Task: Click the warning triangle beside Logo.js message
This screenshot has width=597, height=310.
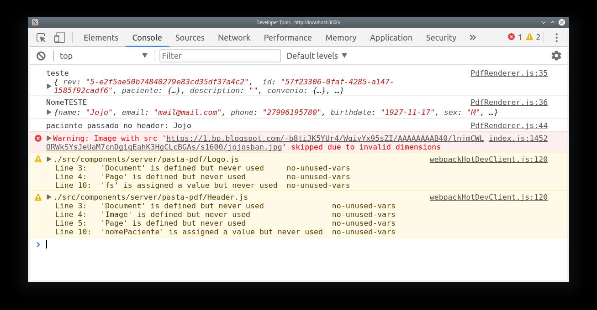Action: coord(38,159)
